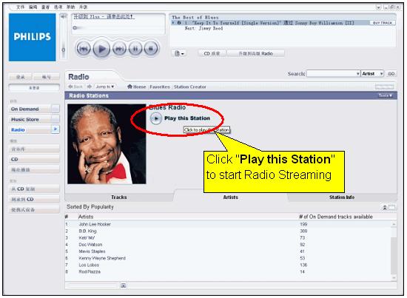The image size is (407, 298).
Task: Open the Jump to dropdown
Action: (x=105, y=87)
